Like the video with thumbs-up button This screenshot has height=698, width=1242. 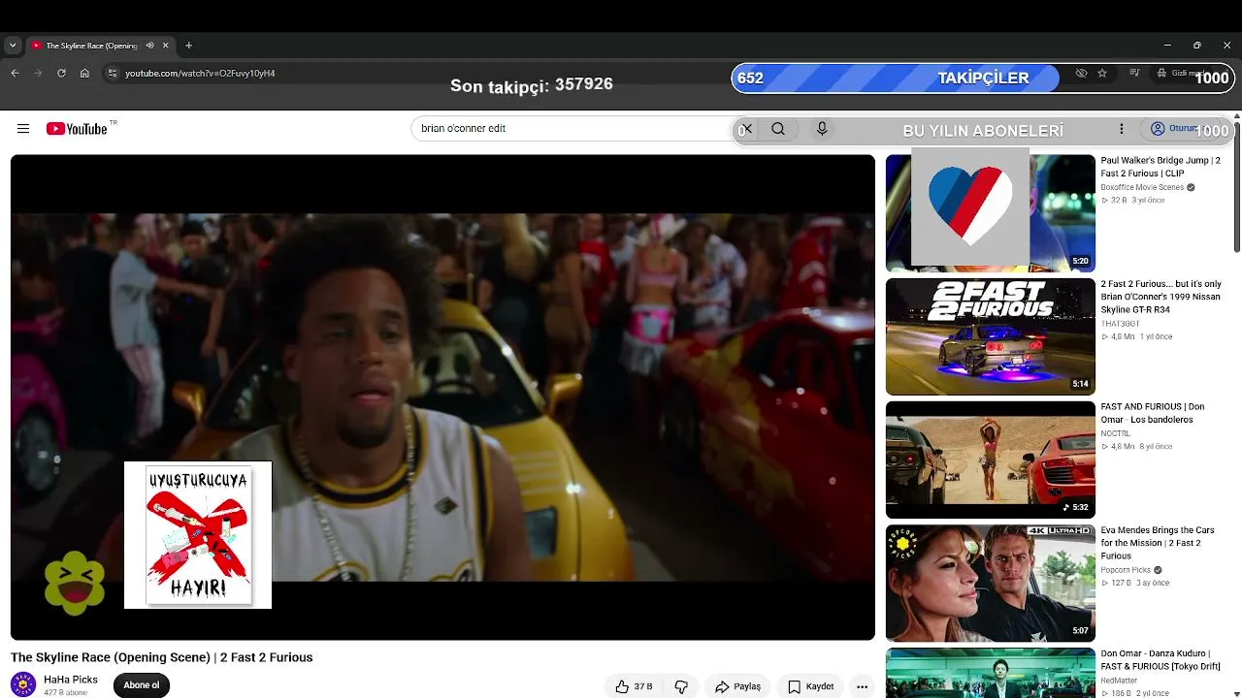(x=633, y=686)
